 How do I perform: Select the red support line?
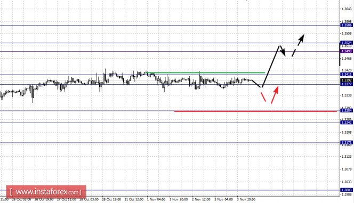[255, 111]
